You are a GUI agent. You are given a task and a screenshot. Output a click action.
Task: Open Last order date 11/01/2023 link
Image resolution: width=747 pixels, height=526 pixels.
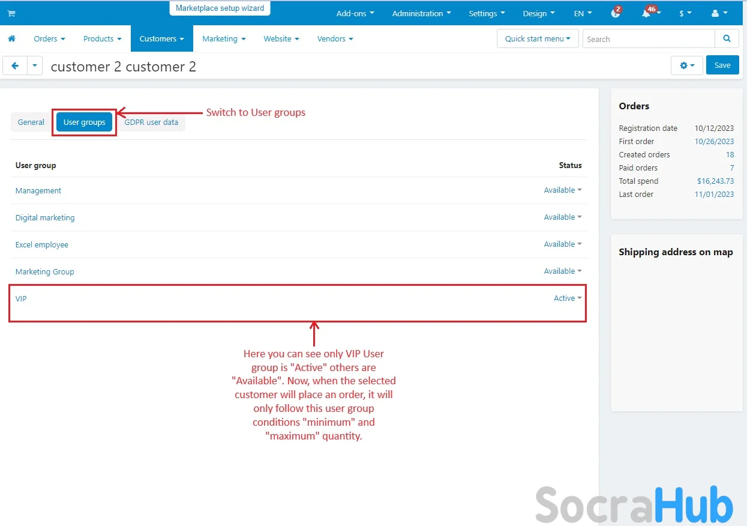(x=714, y=194)
